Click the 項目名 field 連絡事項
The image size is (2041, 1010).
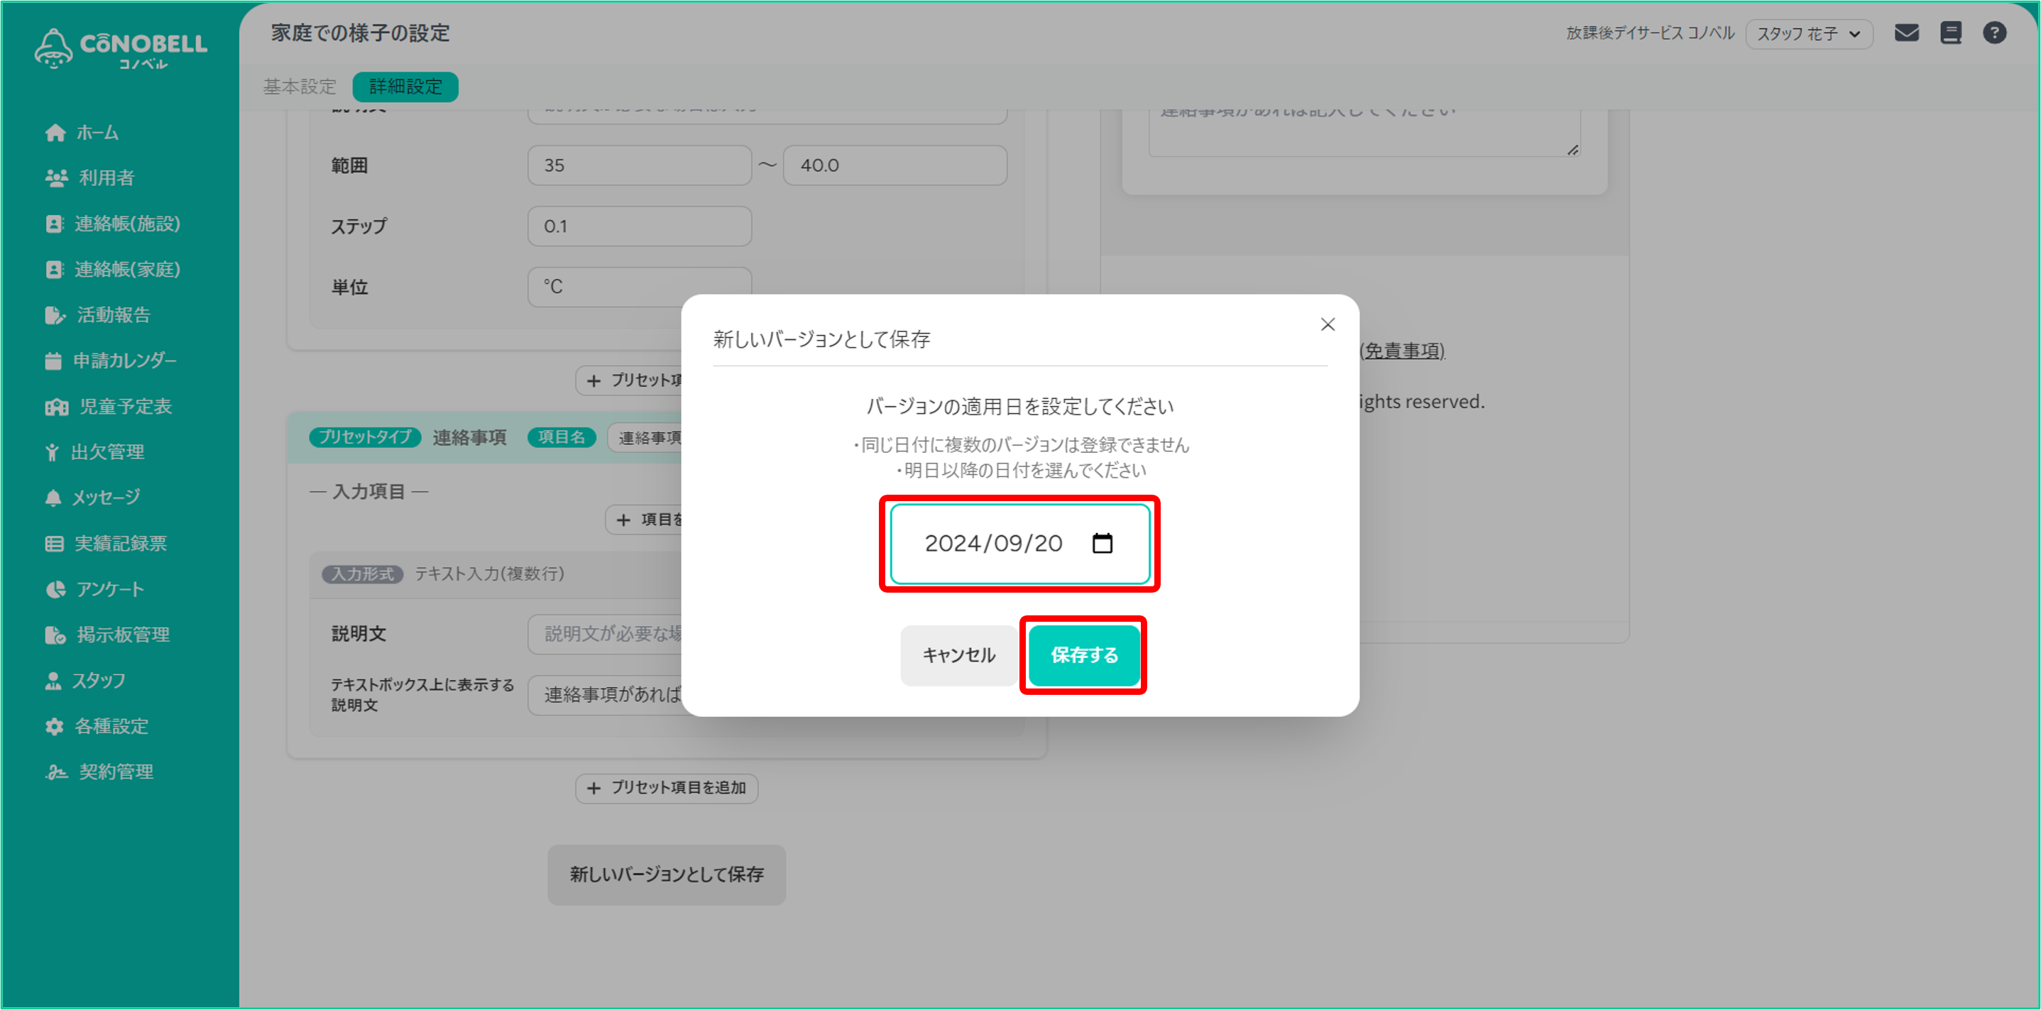[x=645, y=438]
